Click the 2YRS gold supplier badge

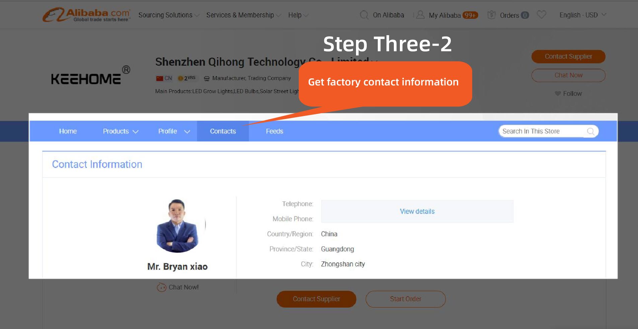[x=187, y=78]
